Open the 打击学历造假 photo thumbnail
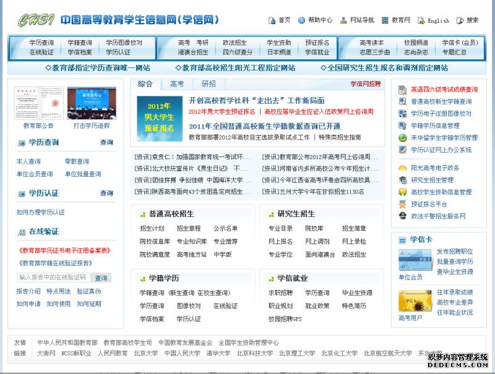This screenshot has height=374, width=495. pyautogui.click(x=92, y=103)
